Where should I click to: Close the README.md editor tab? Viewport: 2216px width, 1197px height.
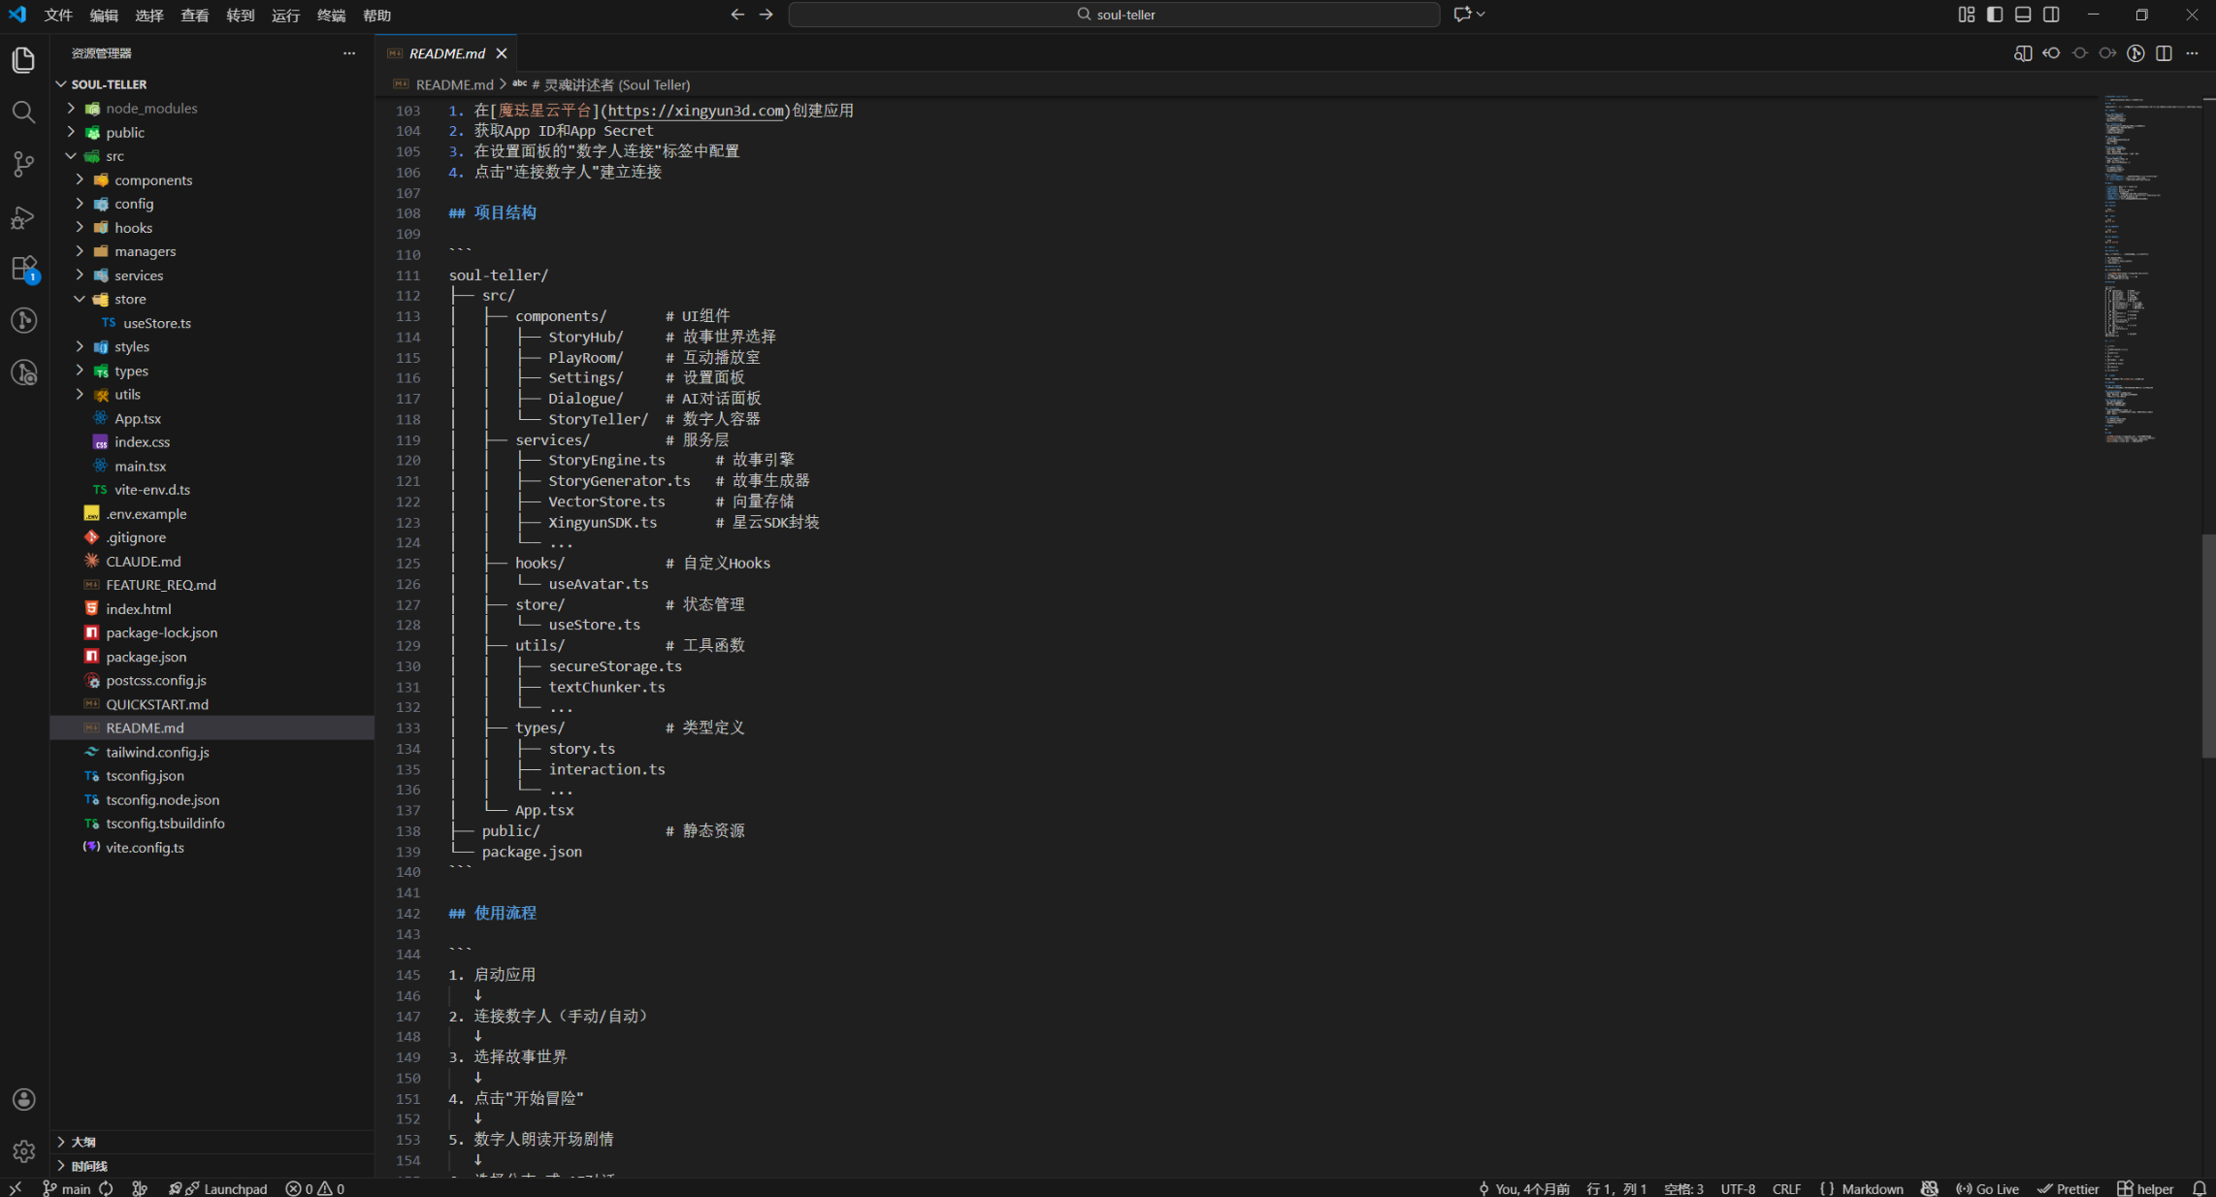502,53
